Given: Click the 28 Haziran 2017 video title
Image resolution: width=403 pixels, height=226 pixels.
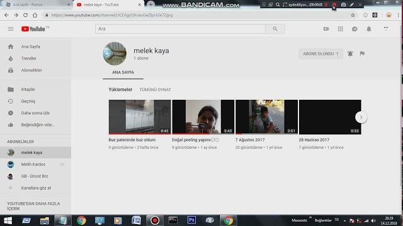Looking at the screenshot, I should click(314, 140).
